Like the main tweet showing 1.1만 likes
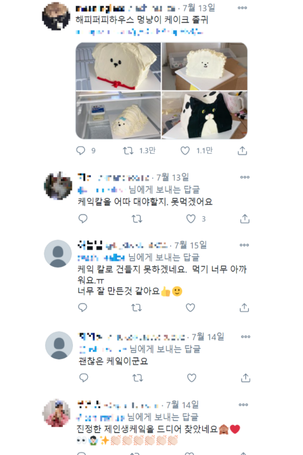This screenshot has height=455, width=303. pos(185,151)
